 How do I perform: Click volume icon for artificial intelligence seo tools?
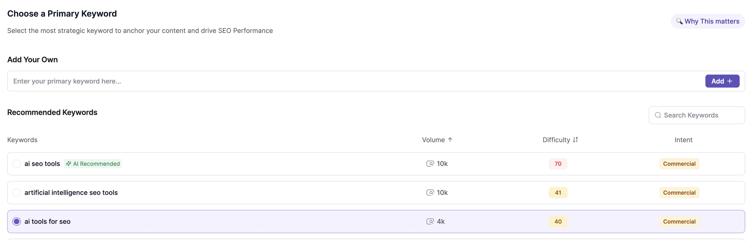point(430,193)
